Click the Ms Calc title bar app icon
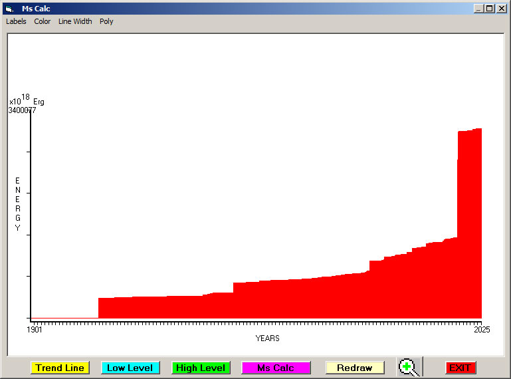511x379 pixels. pyautogui.click(x=9, y=9)
